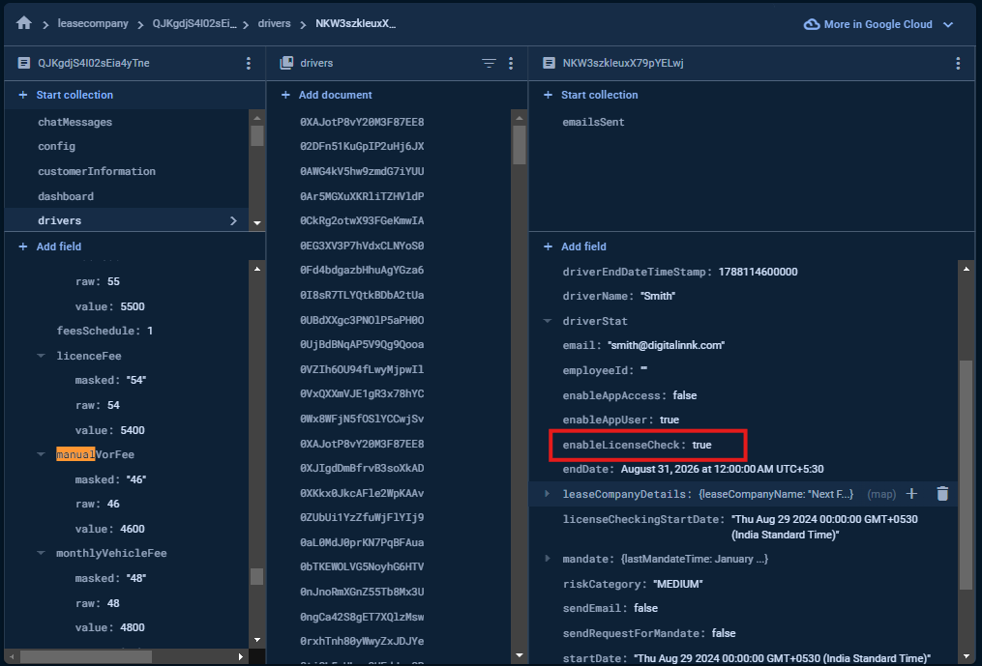This screenshot has width=982, height=666.
Task: Click the NKW3szkIeuxX... breadcrumb item
Action: [x=355, y=24]
